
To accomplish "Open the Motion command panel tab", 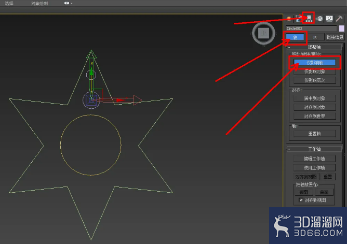I will coord(319,19).
